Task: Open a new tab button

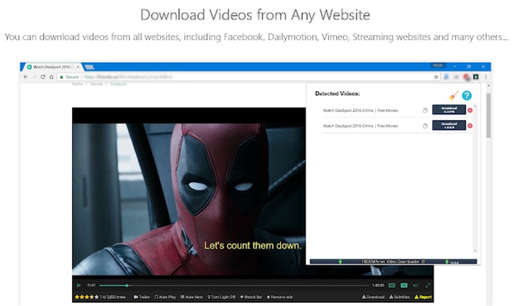Action: coord(89,67)
